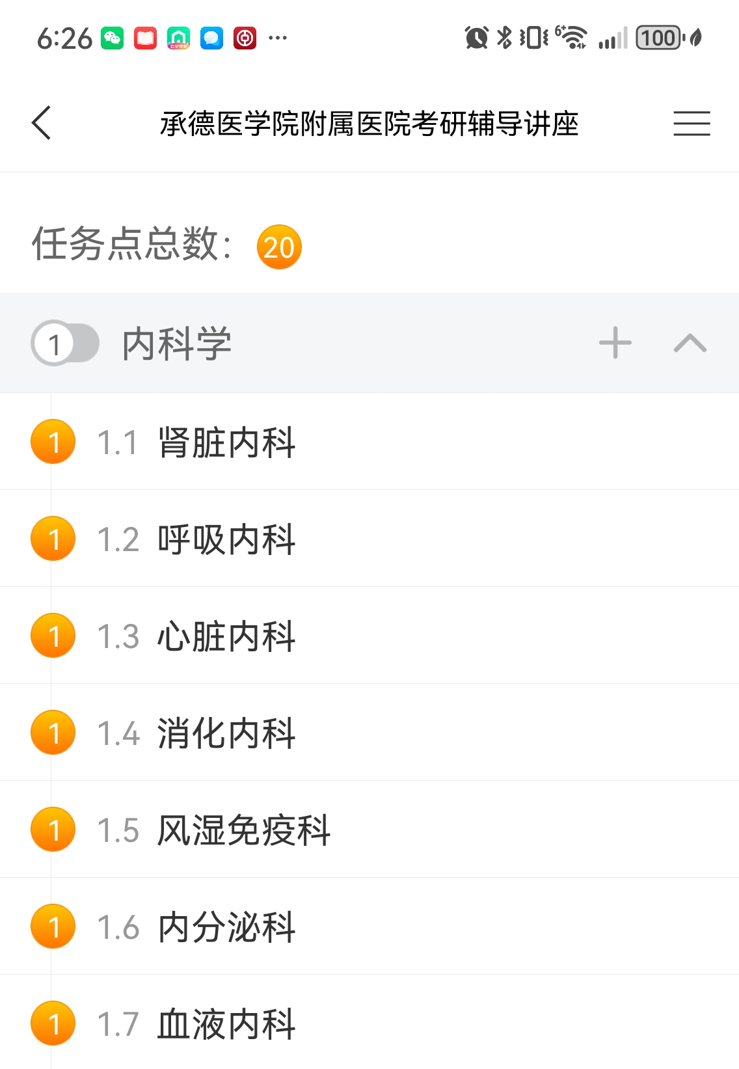Tap the orange badge beside 消化内科

[x=53, y=733]
